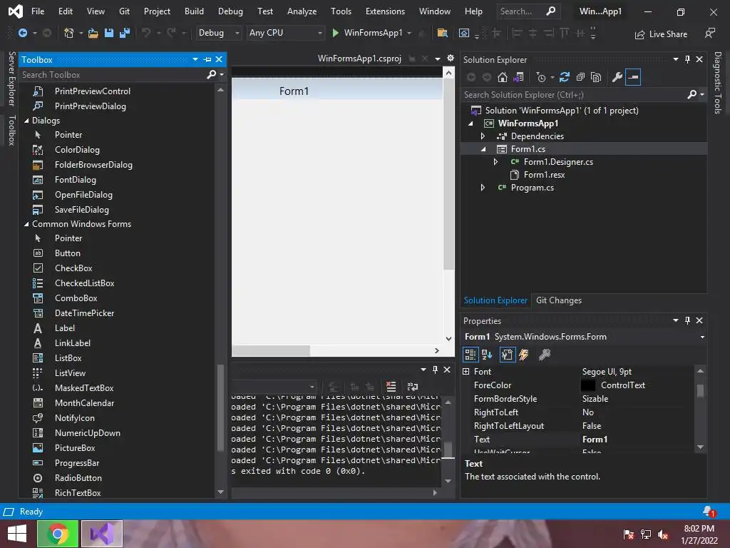Image resolution: width=730 pixels, height=548 pixels.
Task: Click the Find in Files folder icon
Action: (x=442, y=33)
